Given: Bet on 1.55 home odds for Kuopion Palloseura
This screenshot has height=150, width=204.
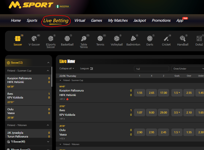Looking at the screenshot, I should 140,93.
